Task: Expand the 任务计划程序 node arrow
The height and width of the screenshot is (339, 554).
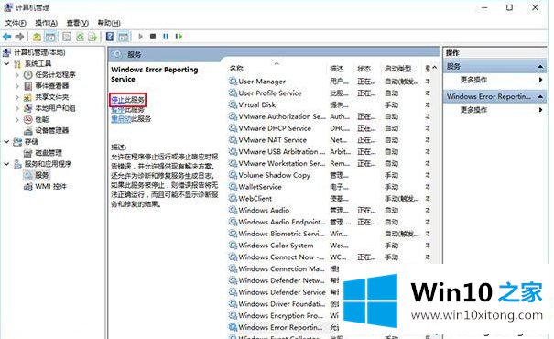Action: 17,75
